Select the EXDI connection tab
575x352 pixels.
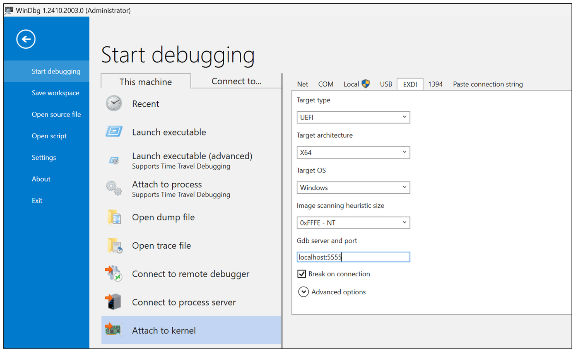410,84
